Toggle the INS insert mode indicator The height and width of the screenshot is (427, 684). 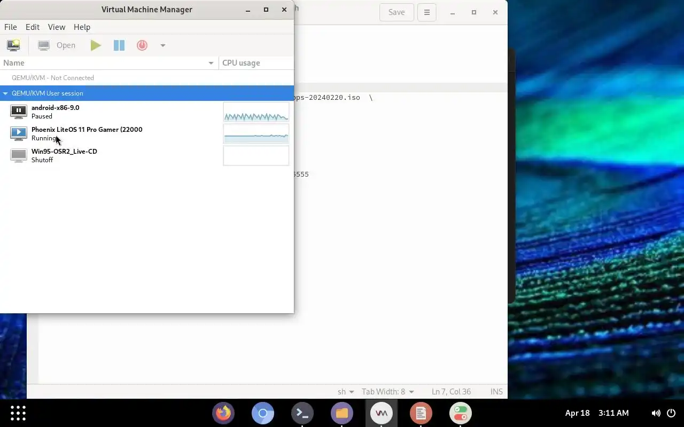click(496, 392)
